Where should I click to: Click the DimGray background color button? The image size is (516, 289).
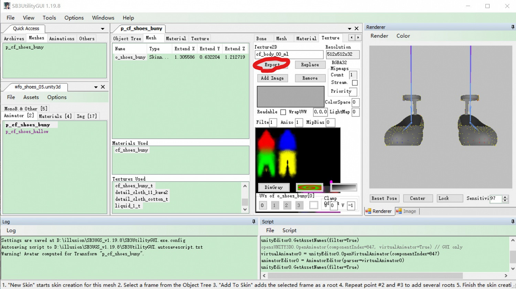273,187
